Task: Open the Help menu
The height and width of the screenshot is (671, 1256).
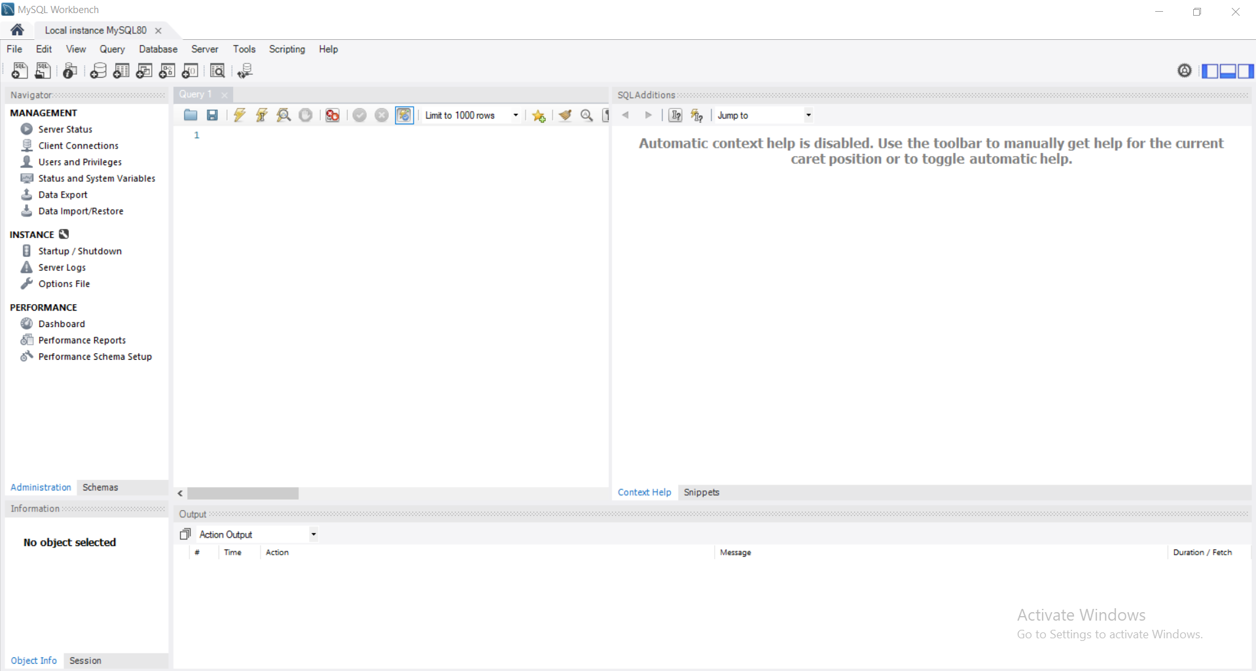Action: [x=329, y=49]
